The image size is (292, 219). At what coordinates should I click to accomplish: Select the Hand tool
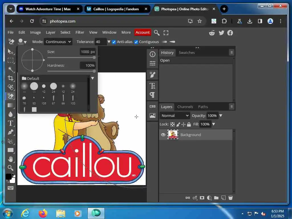tap(11, 159)
